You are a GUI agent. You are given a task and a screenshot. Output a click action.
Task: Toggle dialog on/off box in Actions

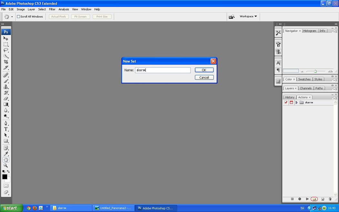tap(291, 103)
